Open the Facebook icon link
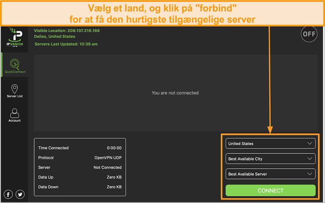This screenshot has width=325, height=203. [x=8, y=194]
